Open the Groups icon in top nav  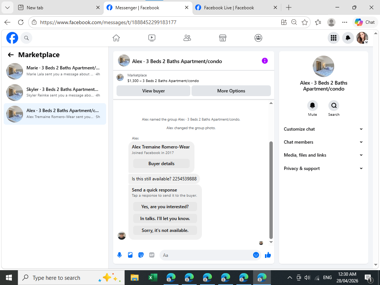point(258,38)
